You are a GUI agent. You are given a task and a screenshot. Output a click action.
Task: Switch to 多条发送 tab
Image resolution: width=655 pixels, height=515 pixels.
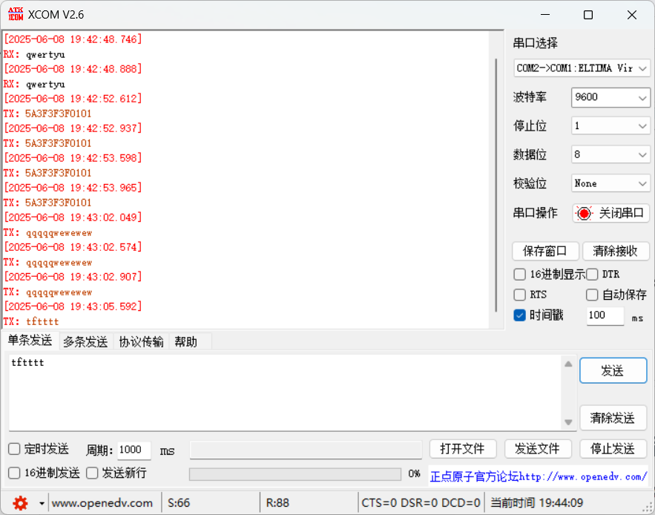85,341
